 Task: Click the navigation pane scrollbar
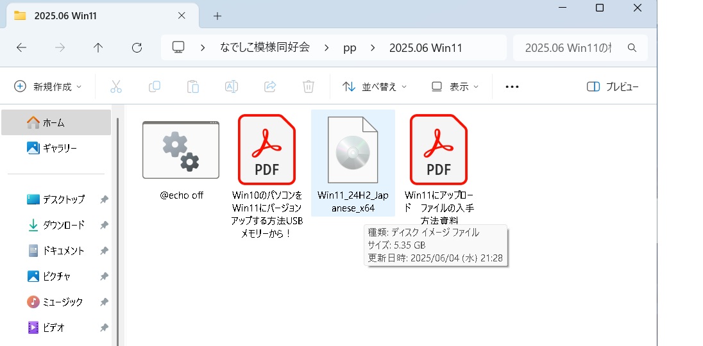[118, 231]
